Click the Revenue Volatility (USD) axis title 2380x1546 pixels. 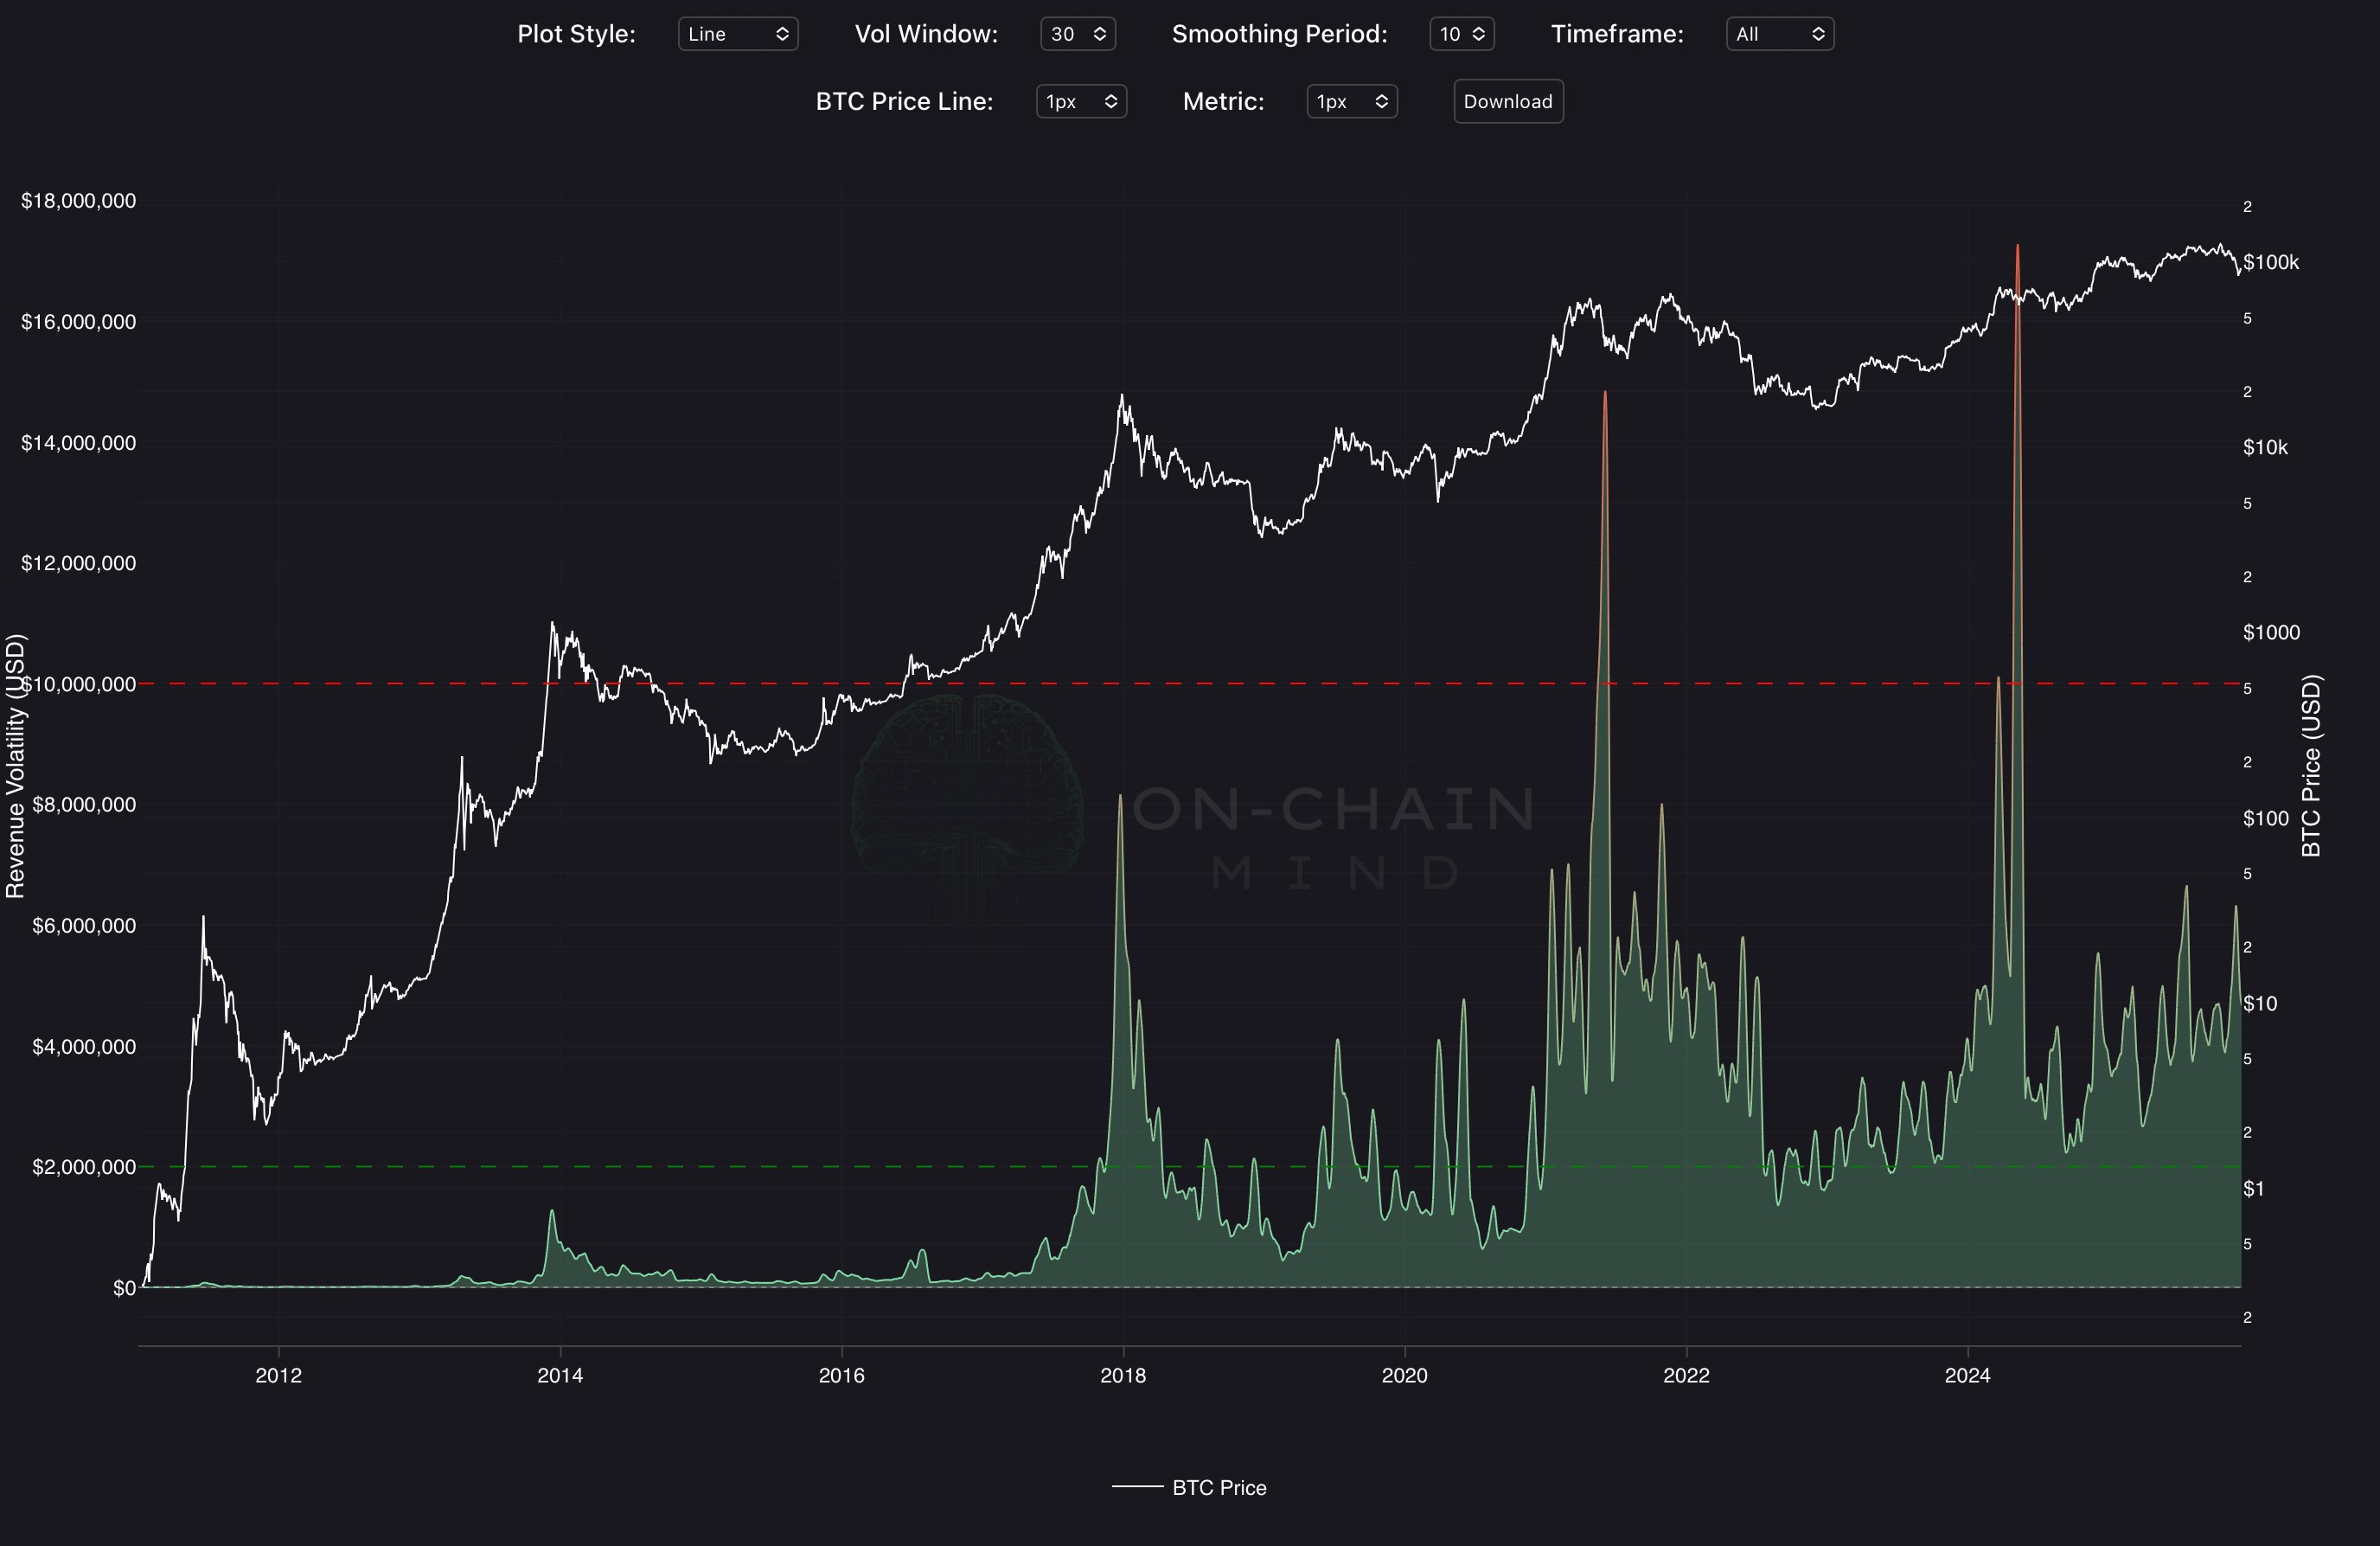(x=15, y=766)
